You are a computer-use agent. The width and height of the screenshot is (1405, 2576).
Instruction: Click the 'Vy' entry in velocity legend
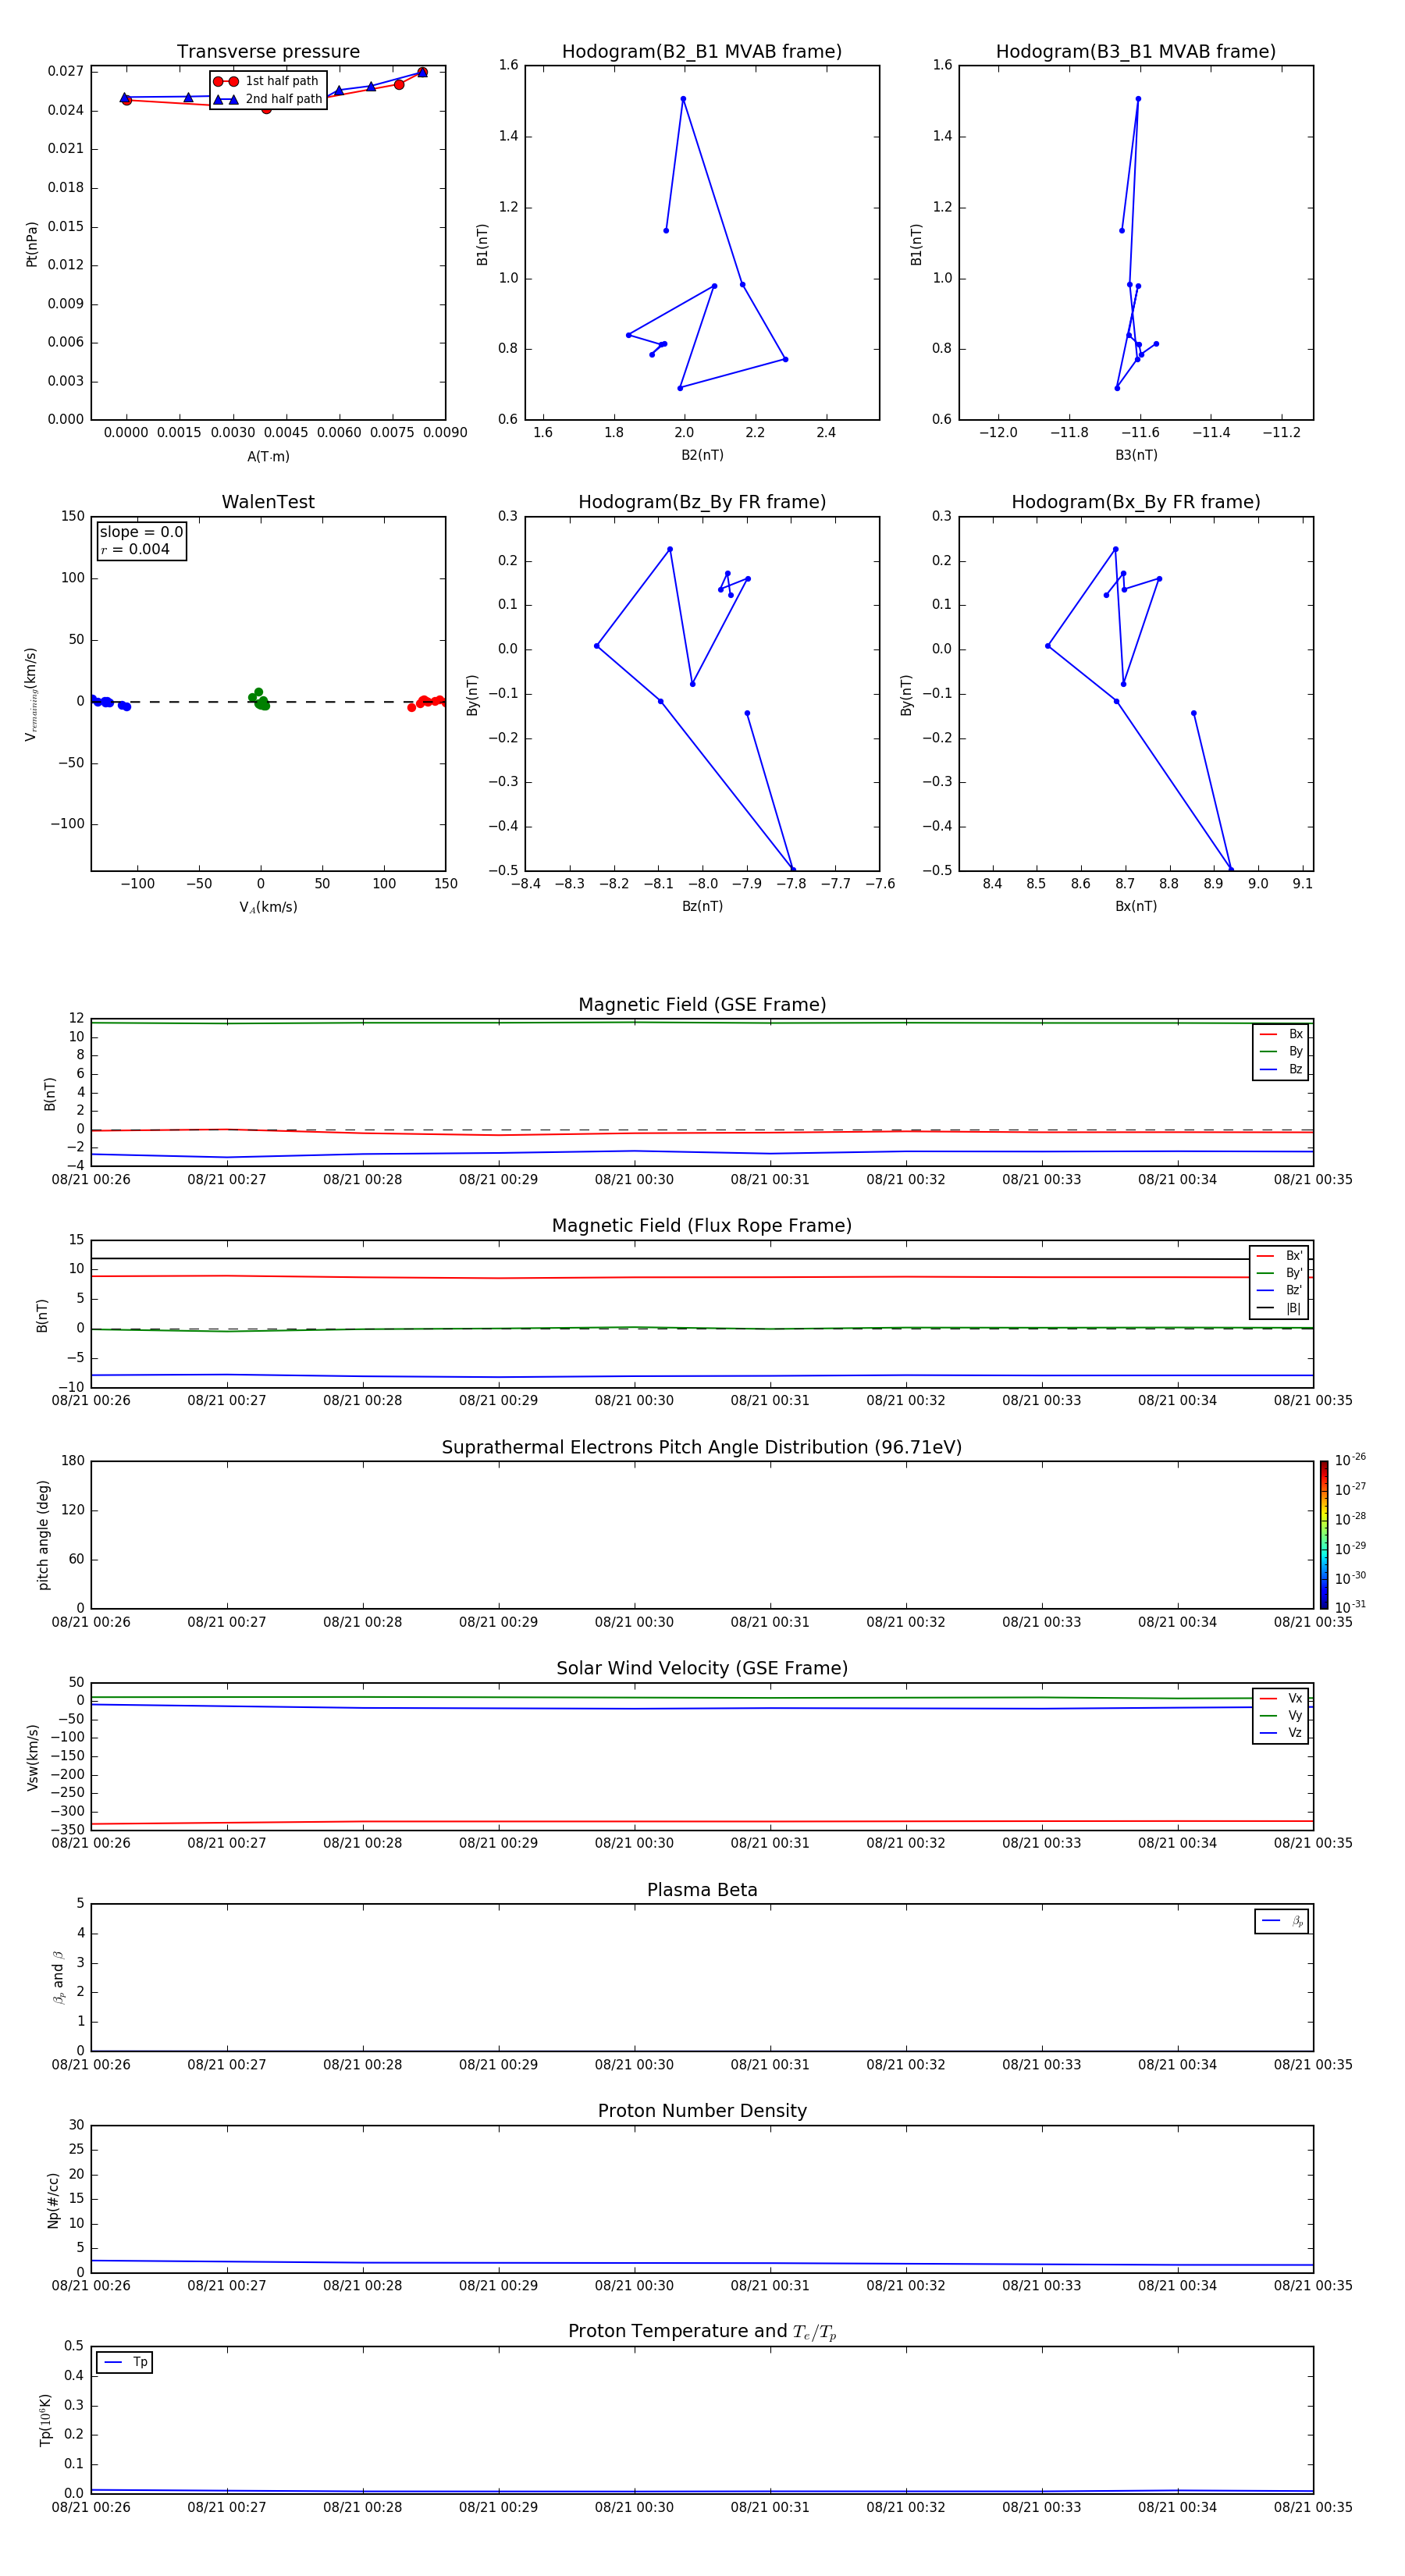coord(1281,1715)
